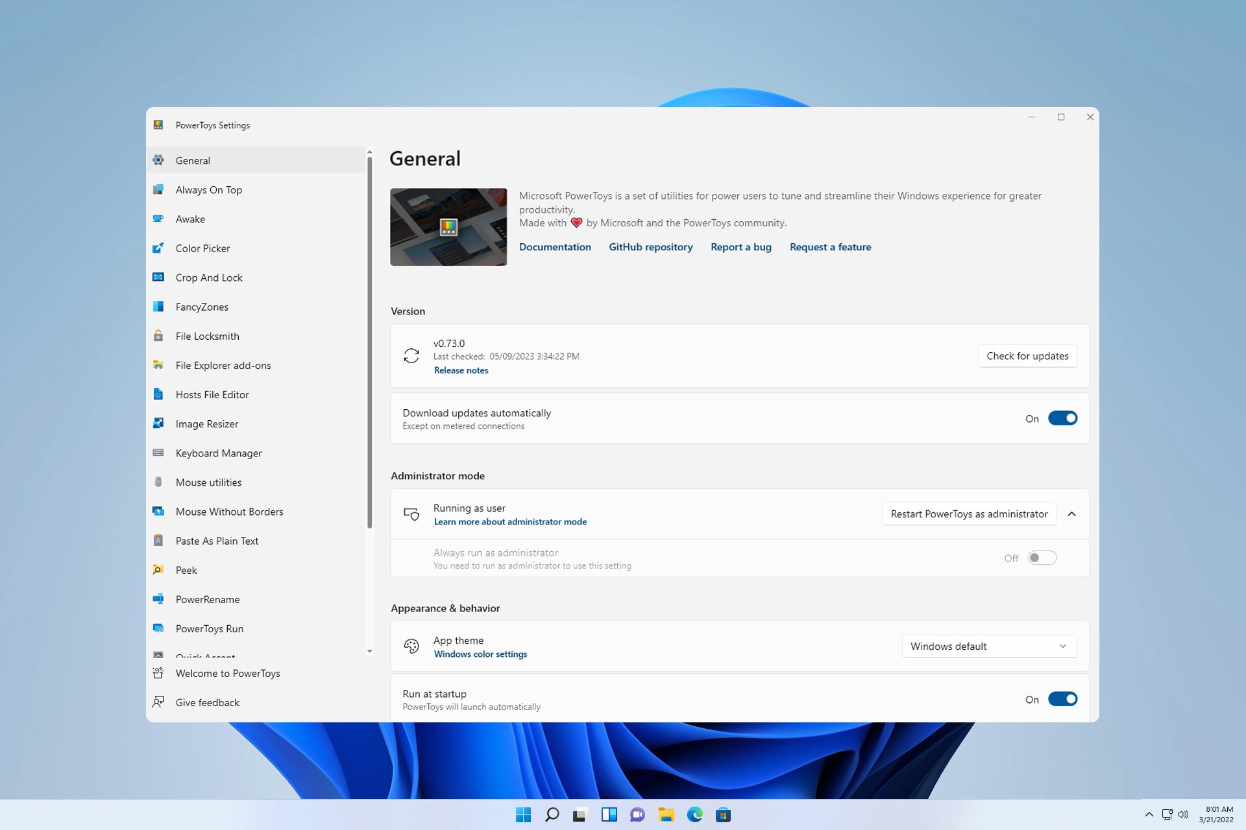Click the Crop And Lock icon
The image size is (1246, 830).
tap(158, 277)
